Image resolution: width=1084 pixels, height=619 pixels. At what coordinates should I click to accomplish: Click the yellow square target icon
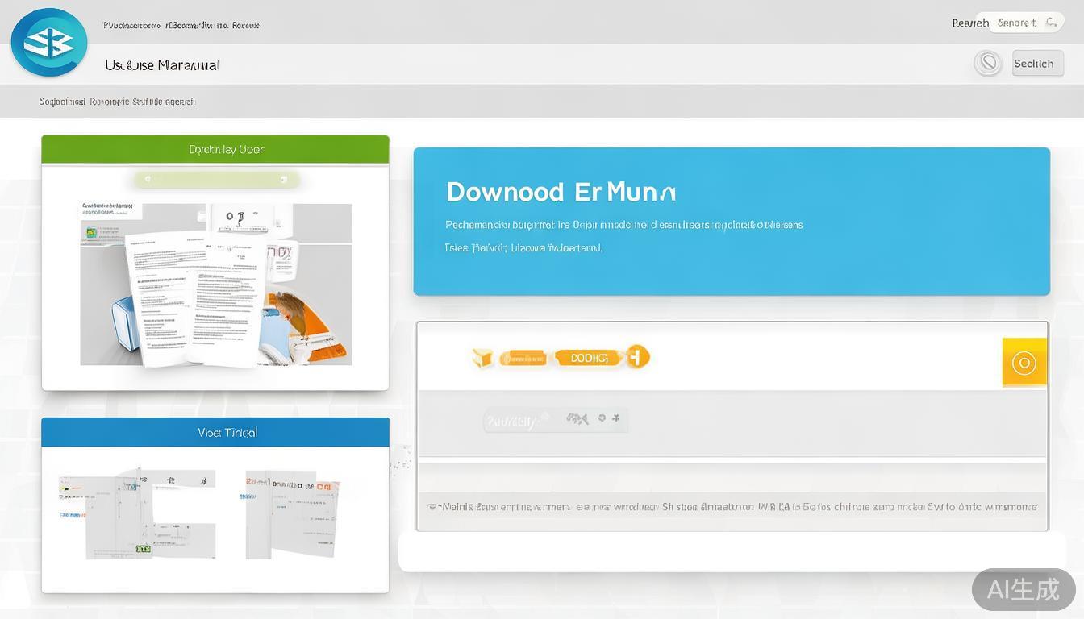pyautogui.click(x=1024, y=363)
